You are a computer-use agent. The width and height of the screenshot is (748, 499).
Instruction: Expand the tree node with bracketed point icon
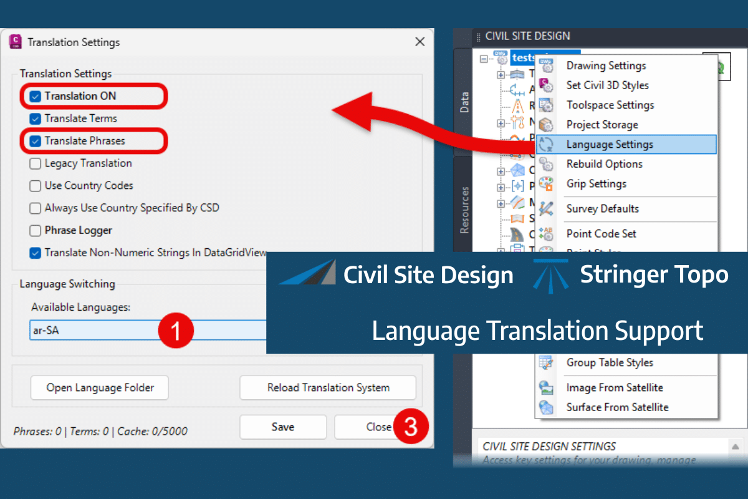pos(501,187)
